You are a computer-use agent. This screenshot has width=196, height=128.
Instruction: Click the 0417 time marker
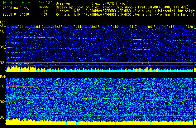(x=133, y=27)
